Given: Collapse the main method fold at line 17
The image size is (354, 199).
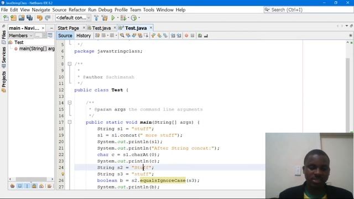Looking at the screenshot, I should click(x=70, y=122).
